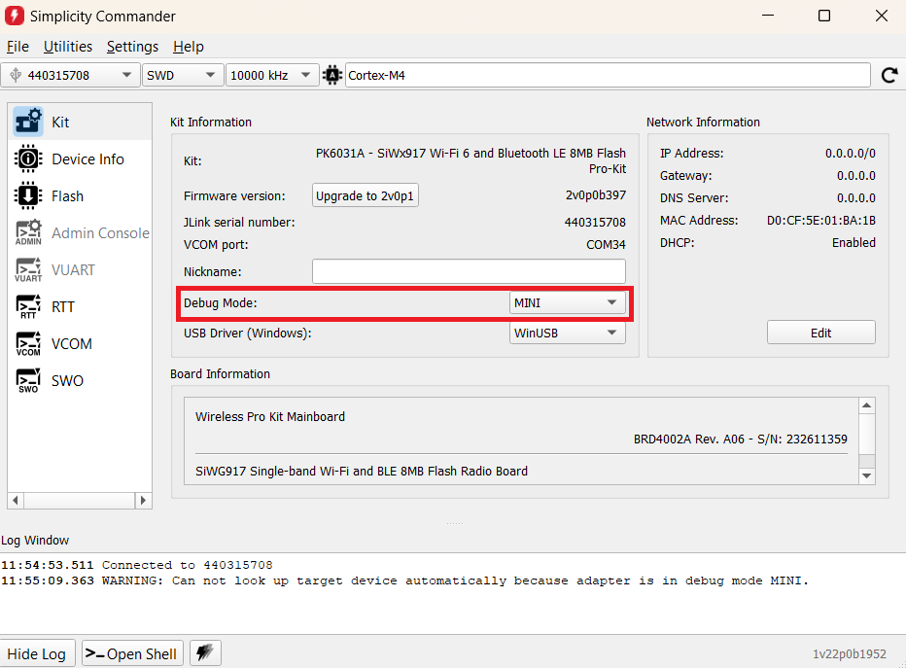Click the Upgrade to 2v0p1 button

[x=366, y=195]
